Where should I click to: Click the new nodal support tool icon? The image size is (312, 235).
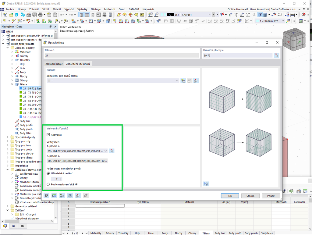[x=38, y=21]
